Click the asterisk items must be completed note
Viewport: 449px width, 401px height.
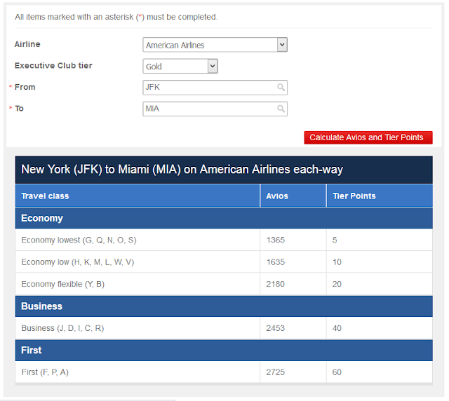pyautogui.click(x=116, y=17)
